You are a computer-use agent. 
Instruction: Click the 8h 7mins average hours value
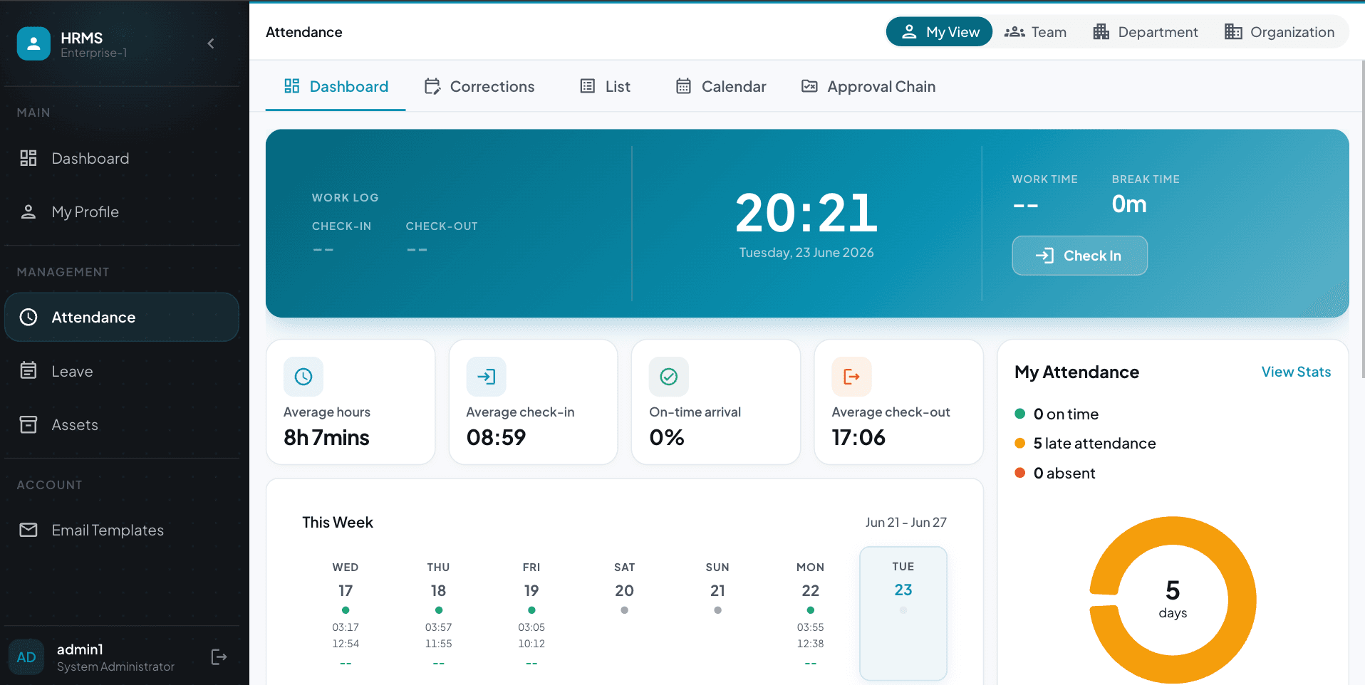(326, 437)
